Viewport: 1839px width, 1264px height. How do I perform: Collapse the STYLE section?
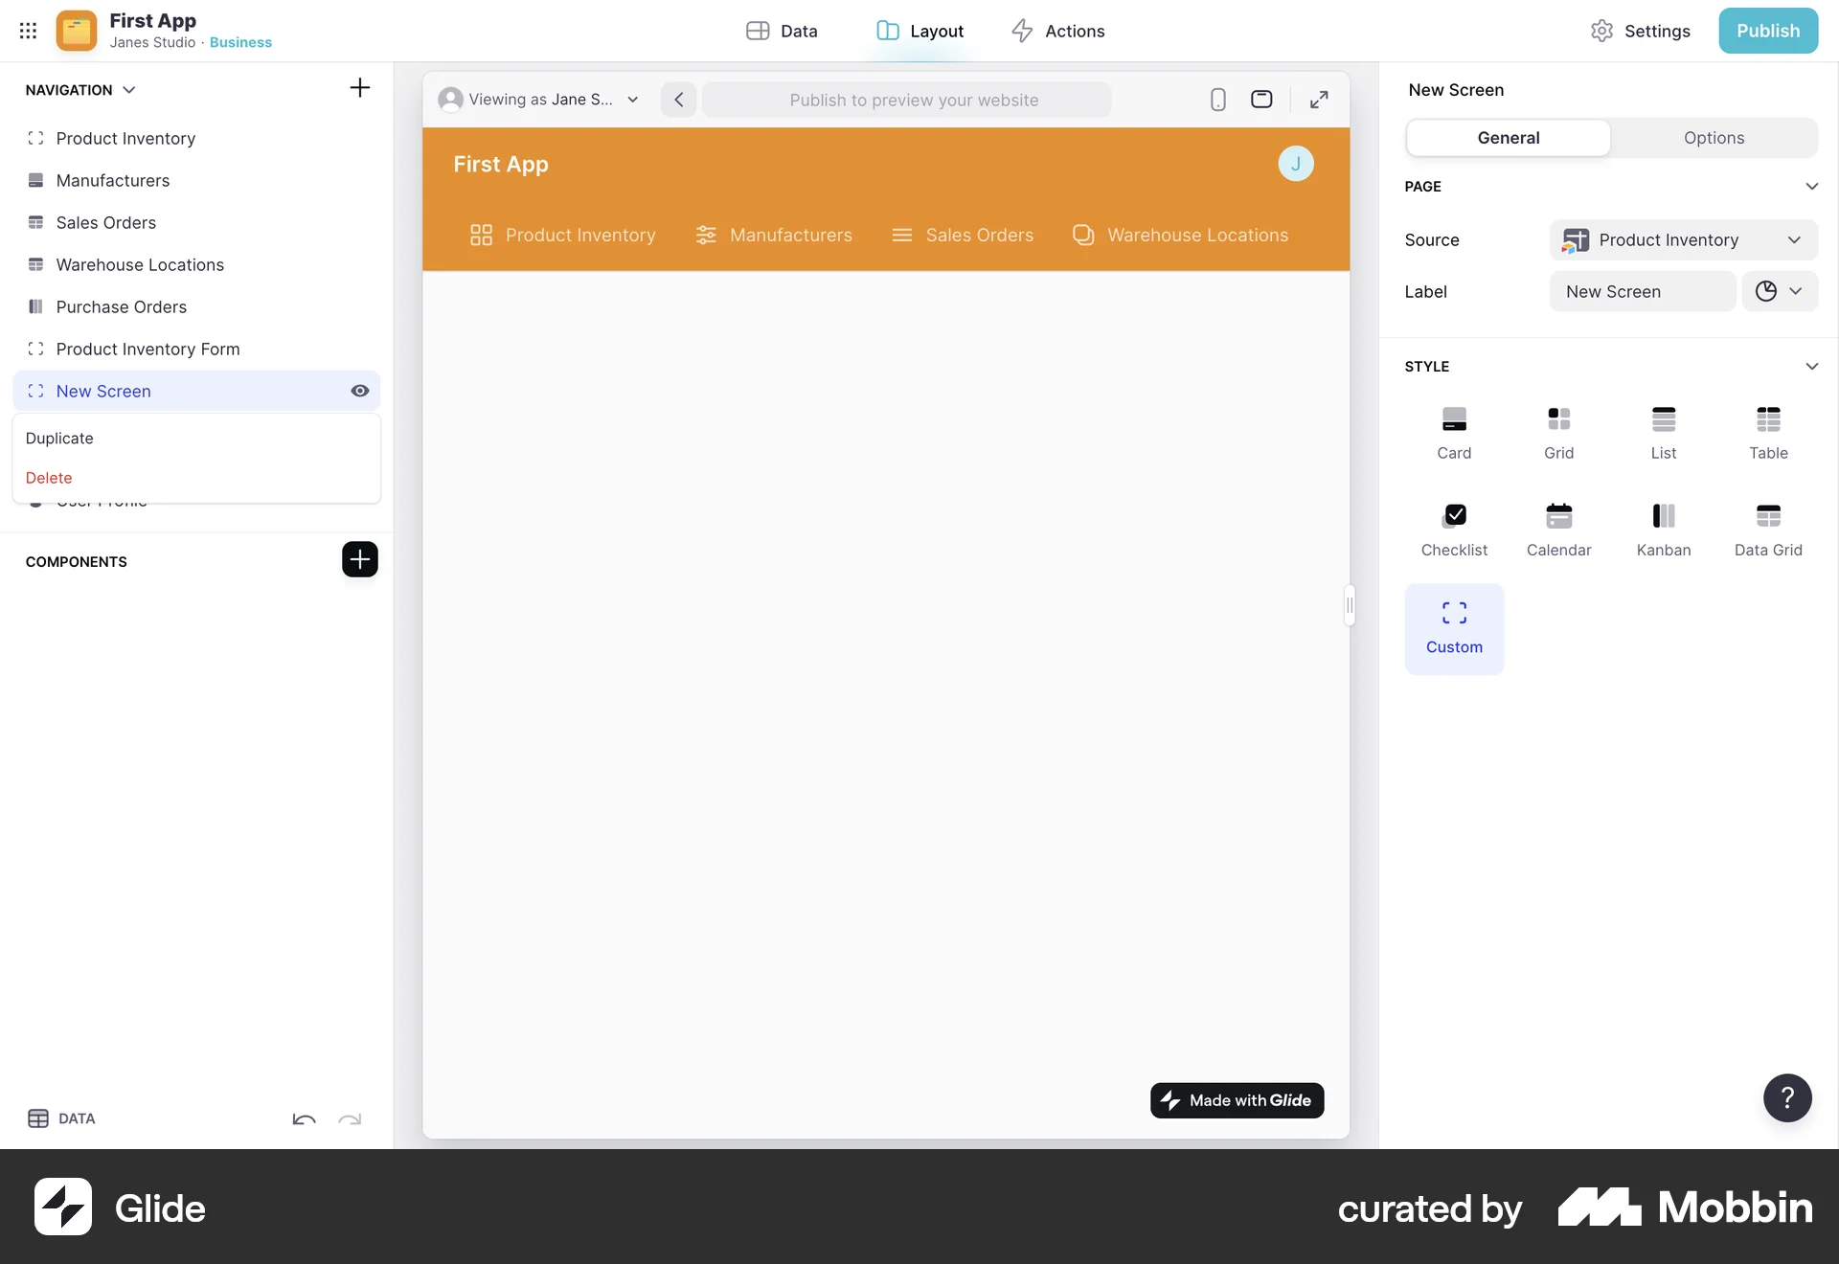1811,366
